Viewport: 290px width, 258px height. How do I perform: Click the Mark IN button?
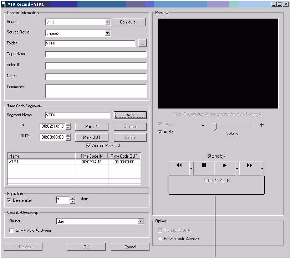tap(92, 126)
